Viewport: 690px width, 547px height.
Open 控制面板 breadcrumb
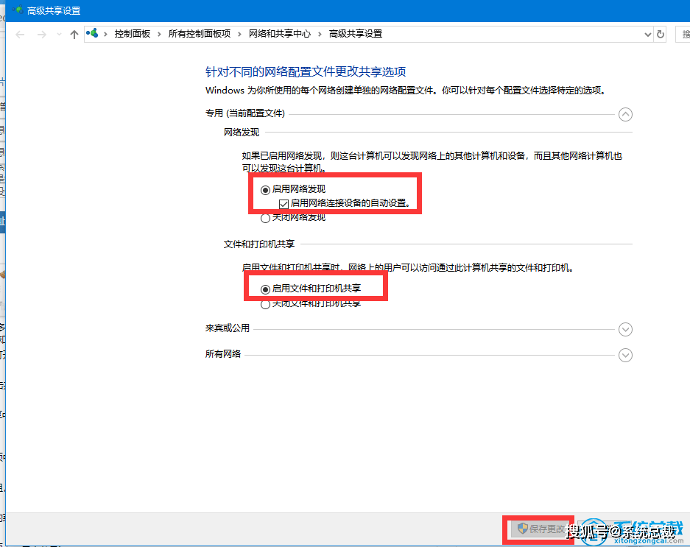pos(132,34)
